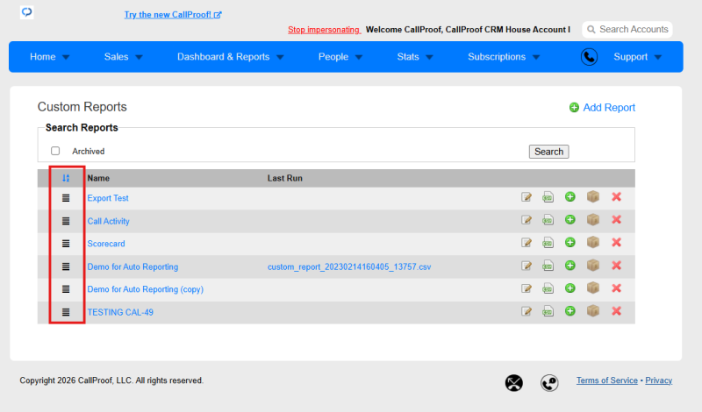
Task: Open the Privacy link
Action: (x=659, y=380)
